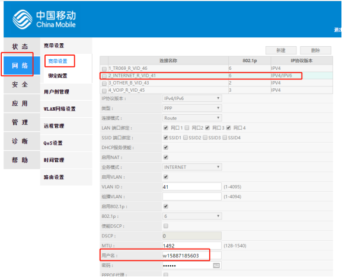Toggle the 网口1 LAN binding checkbox
This screenshot has width=342, height=277.
click(x=166, y=128)
